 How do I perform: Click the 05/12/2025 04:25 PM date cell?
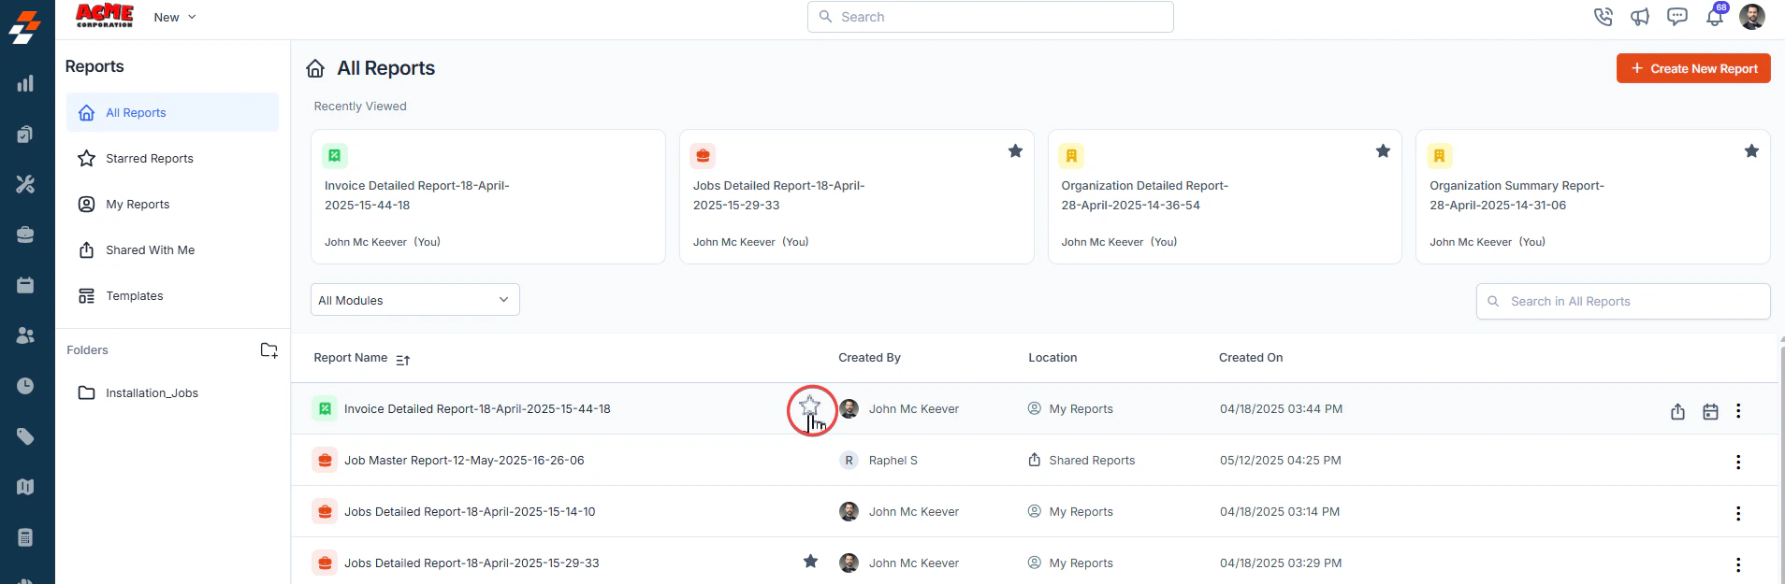coord(1281,461)
